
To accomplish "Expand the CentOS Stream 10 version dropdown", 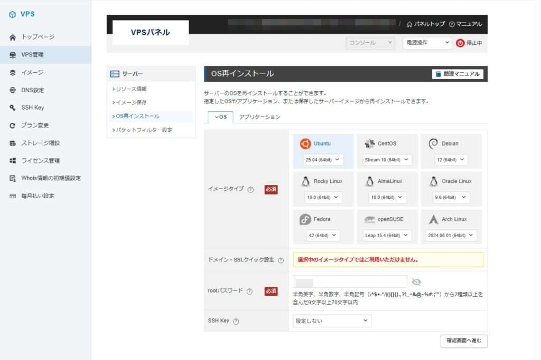I will [387, 160].
